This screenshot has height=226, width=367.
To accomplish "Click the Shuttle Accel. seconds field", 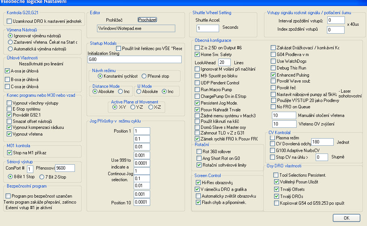I will pos(207,28).
